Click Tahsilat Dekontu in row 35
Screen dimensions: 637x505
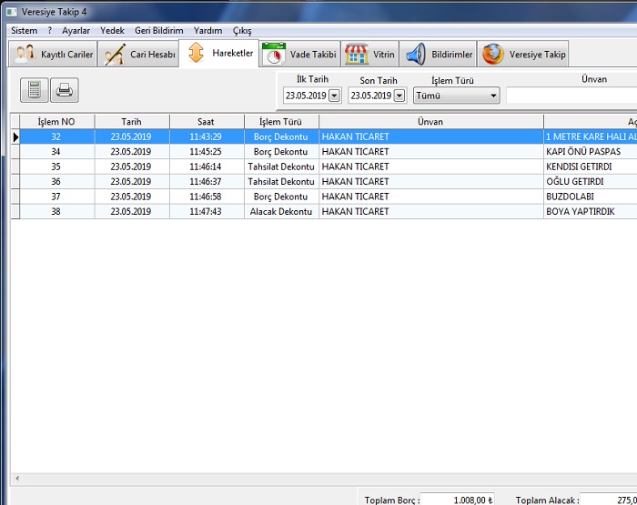[x=280, y=167]
